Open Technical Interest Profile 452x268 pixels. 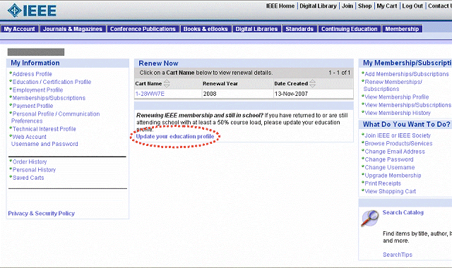tap(44, 129)
